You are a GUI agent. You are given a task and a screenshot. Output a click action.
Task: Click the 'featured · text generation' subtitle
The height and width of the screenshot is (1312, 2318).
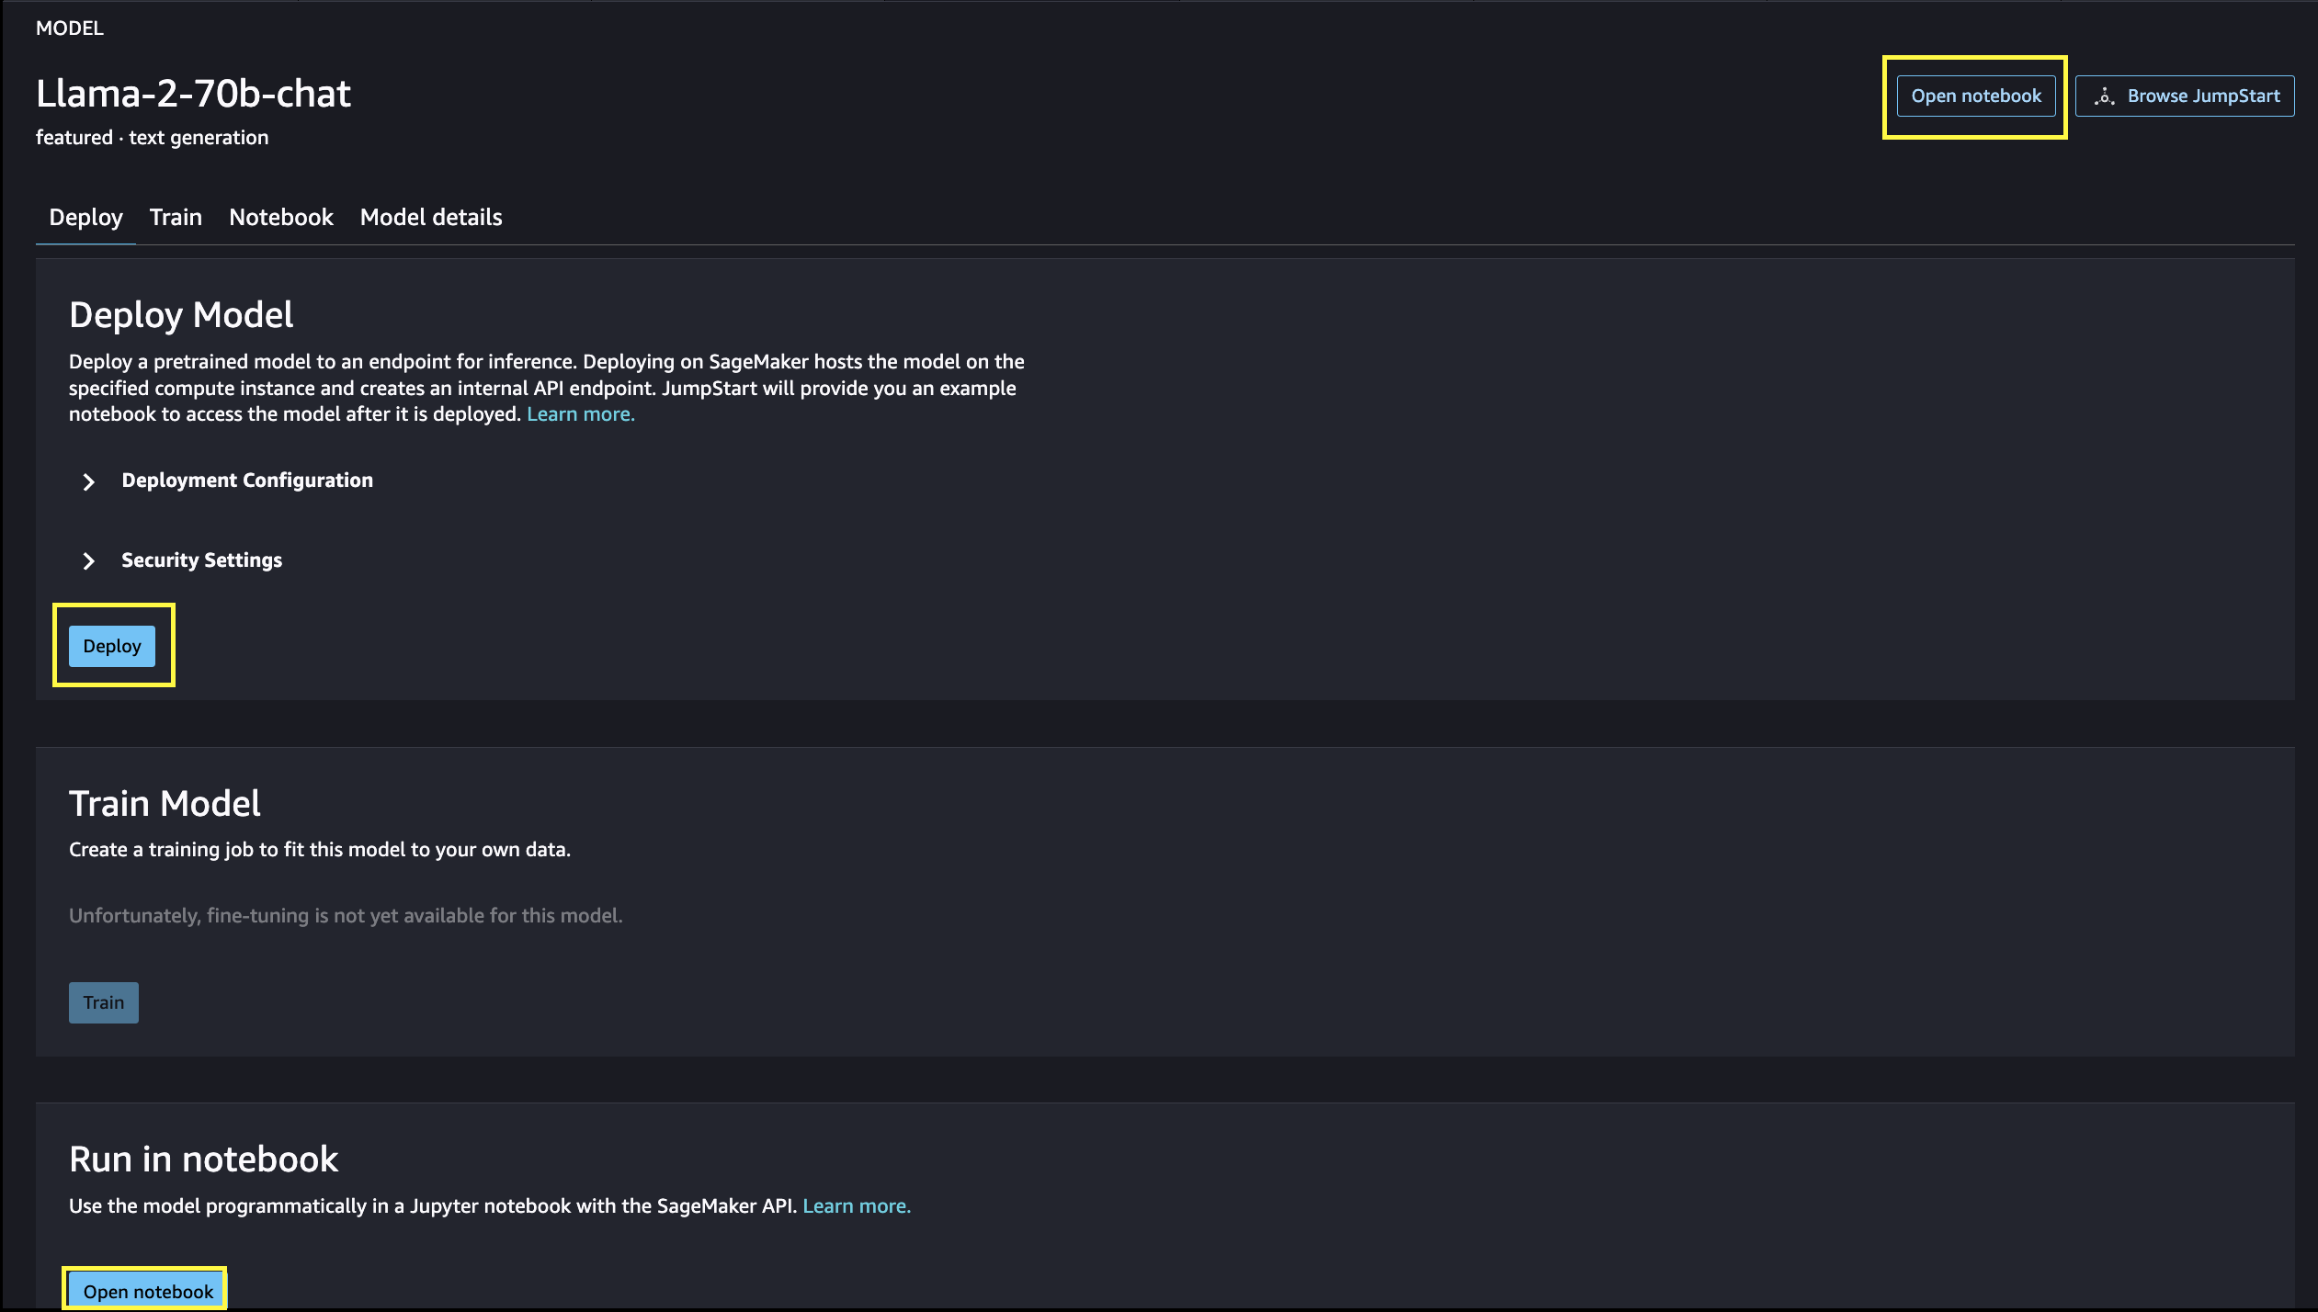pos(152,138)
